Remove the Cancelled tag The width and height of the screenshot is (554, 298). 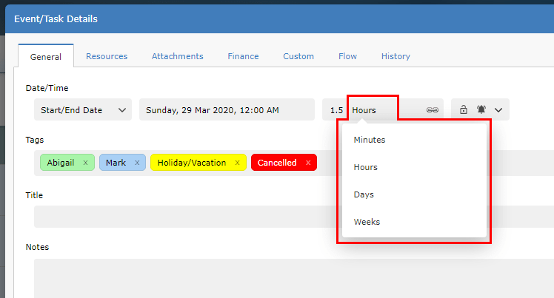(308, 163)
